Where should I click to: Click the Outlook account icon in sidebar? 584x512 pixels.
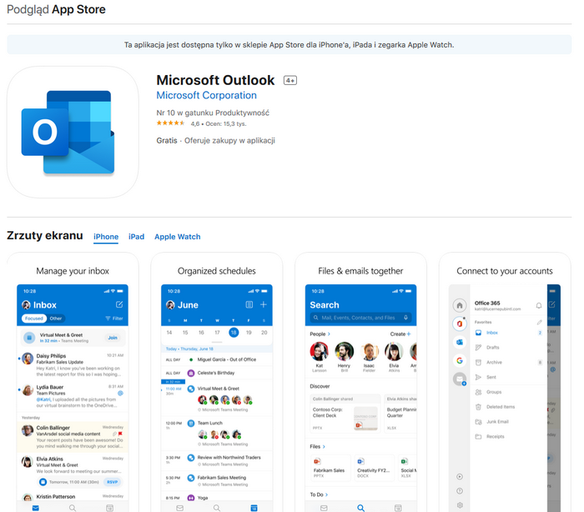pos(460,342)
